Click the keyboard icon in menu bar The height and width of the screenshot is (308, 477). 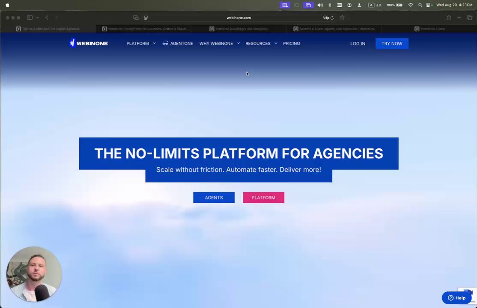[x=340, y=5]
